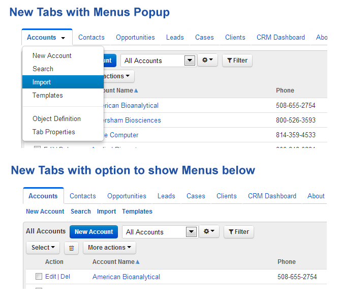340x300 pixels.
Task: Click the Templates link under the lower tabs
Action: (137, 212)
